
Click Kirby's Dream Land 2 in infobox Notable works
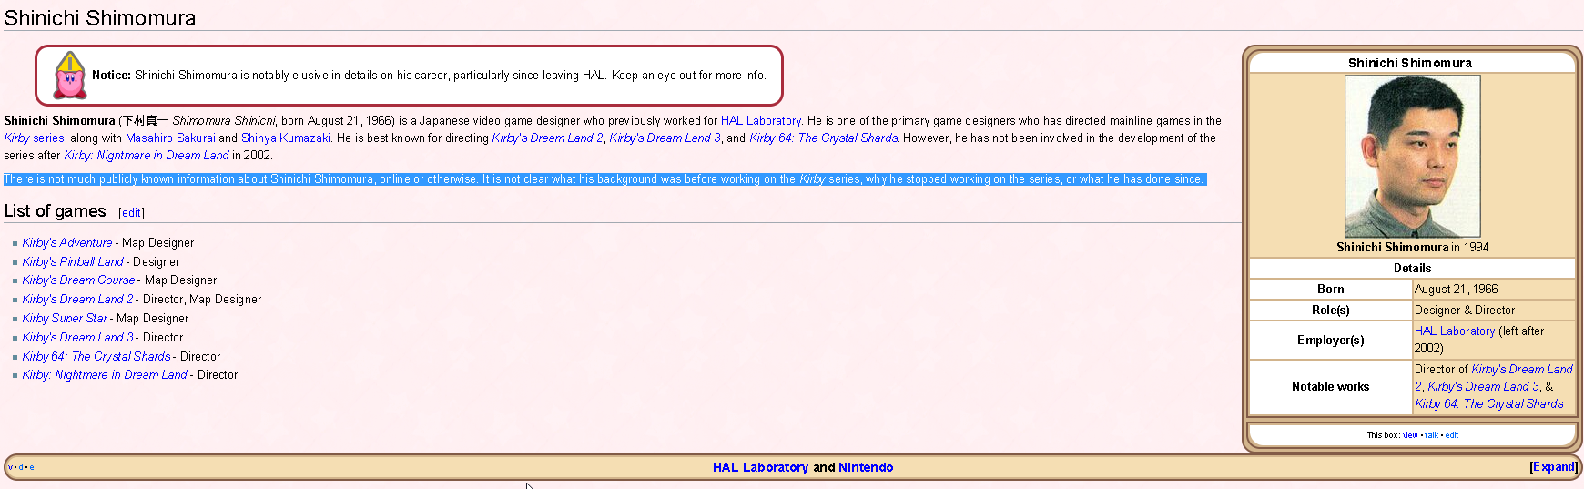click(1495, 377)
